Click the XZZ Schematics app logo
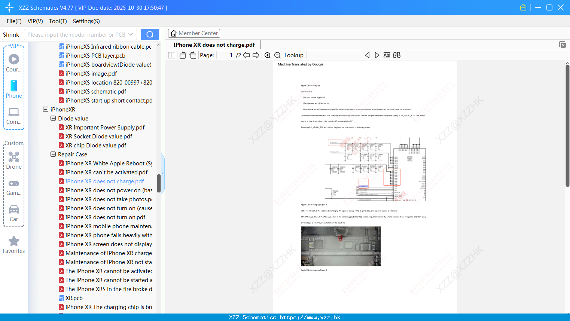 click(9, 7)
